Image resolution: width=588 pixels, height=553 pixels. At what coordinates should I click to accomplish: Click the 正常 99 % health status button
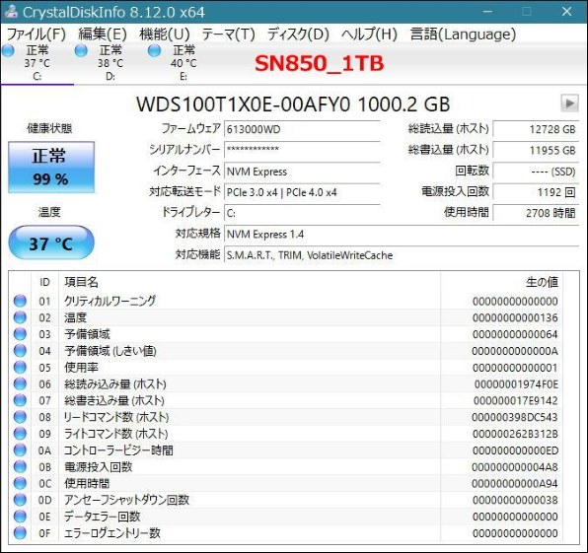[51, 168]
